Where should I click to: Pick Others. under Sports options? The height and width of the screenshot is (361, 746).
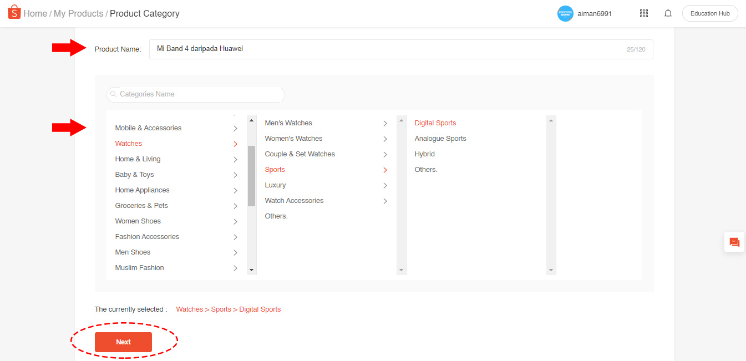pyautogui.click(x=426, y=170)
